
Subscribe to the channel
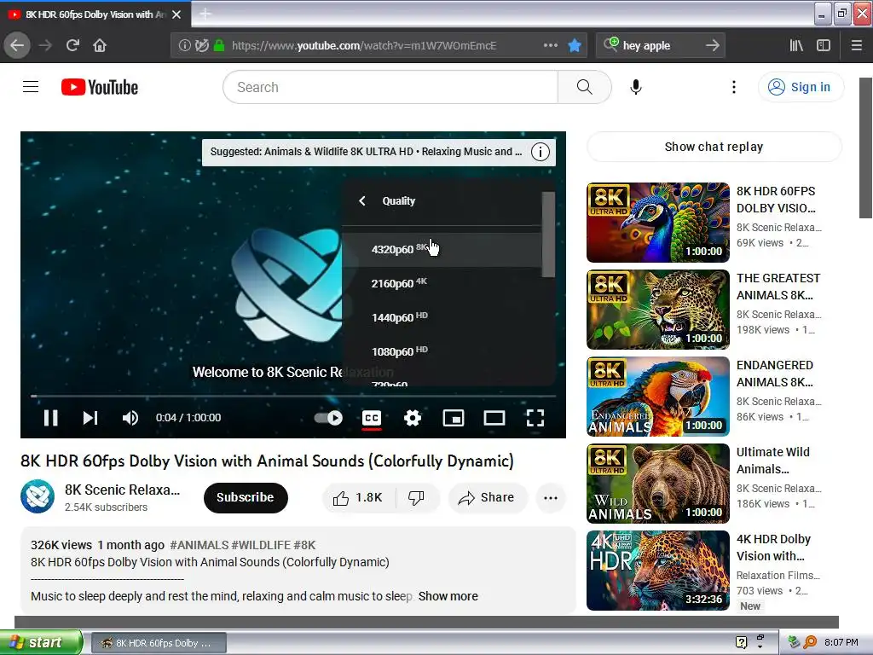click(246, 497)
